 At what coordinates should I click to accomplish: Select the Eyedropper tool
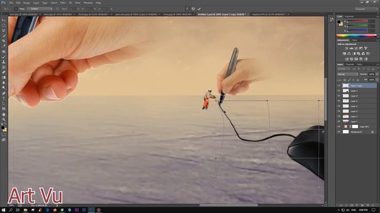[4, 46]
